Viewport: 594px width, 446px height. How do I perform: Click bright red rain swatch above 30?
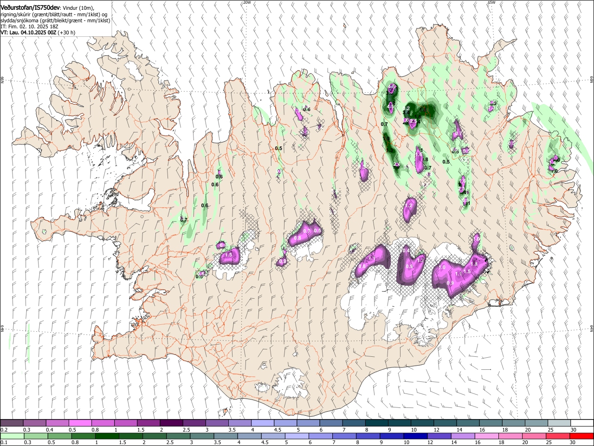[582, 436]
